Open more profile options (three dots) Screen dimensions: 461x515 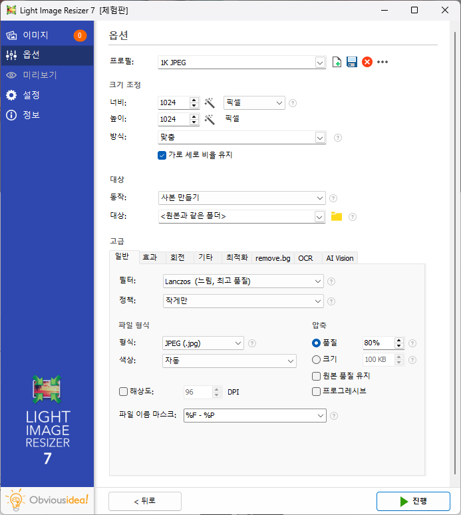tap(383, 62)
